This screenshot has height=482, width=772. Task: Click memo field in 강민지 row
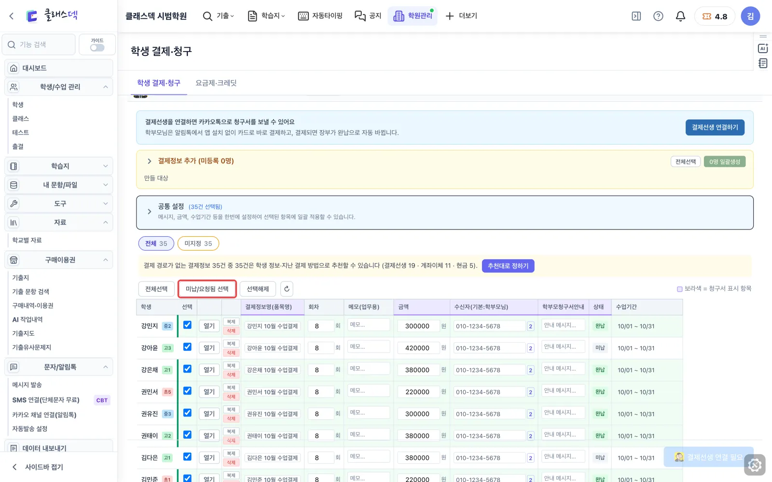[368, 325]
